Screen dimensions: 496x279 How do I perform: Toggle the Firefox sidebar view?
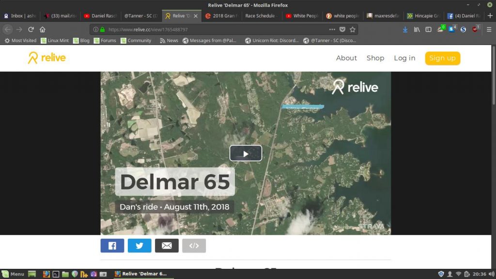[428, 30]
